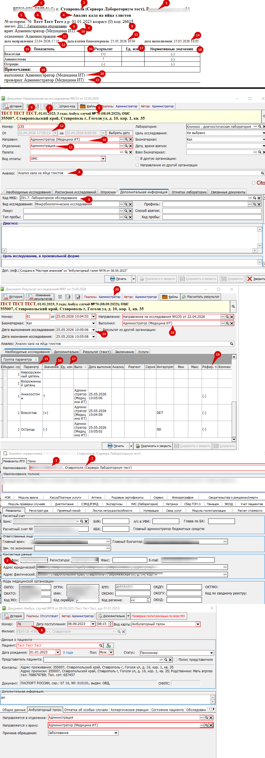Screen dimensions: 265x758
Task: Click the Код региона stepper arrows
Action: [x=148, y=600]
